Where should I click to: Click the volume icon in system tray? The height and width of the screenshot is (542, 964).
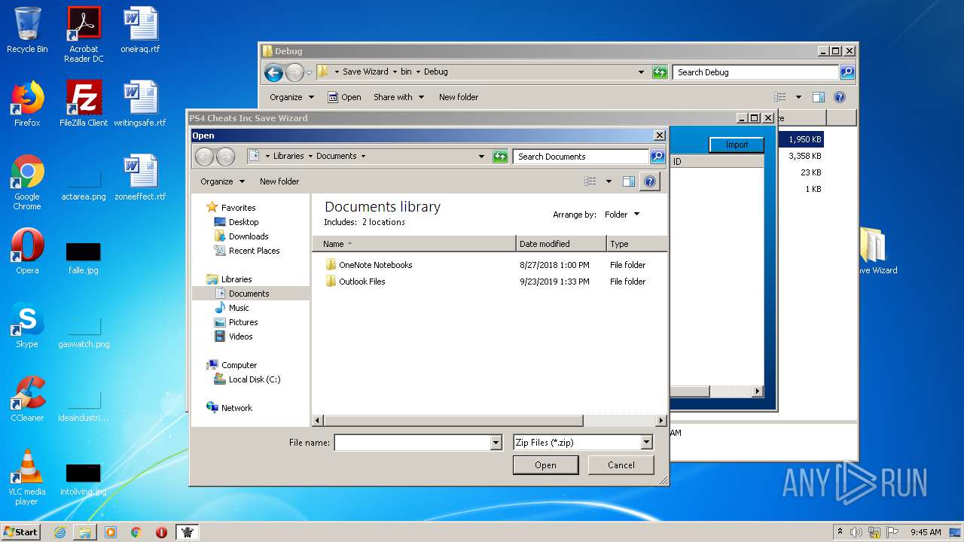coord(856,532)
